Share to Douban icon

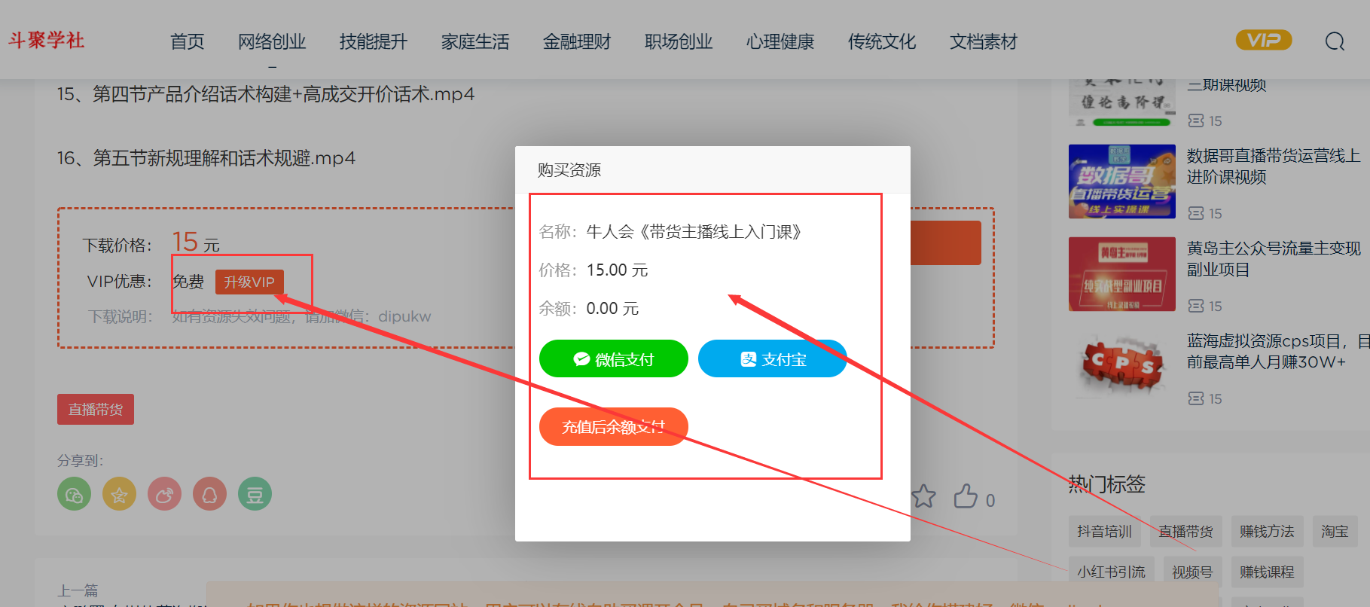point(255,495)
